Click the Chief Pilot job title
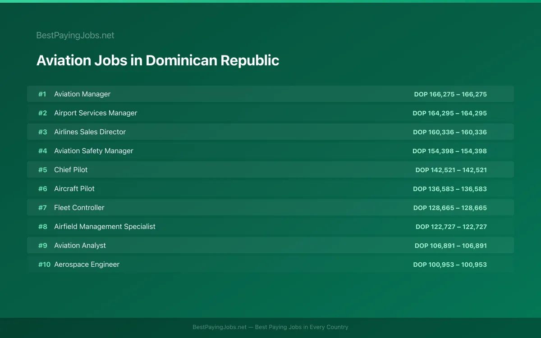The image size is (541, 338). (x=71, y=170)
